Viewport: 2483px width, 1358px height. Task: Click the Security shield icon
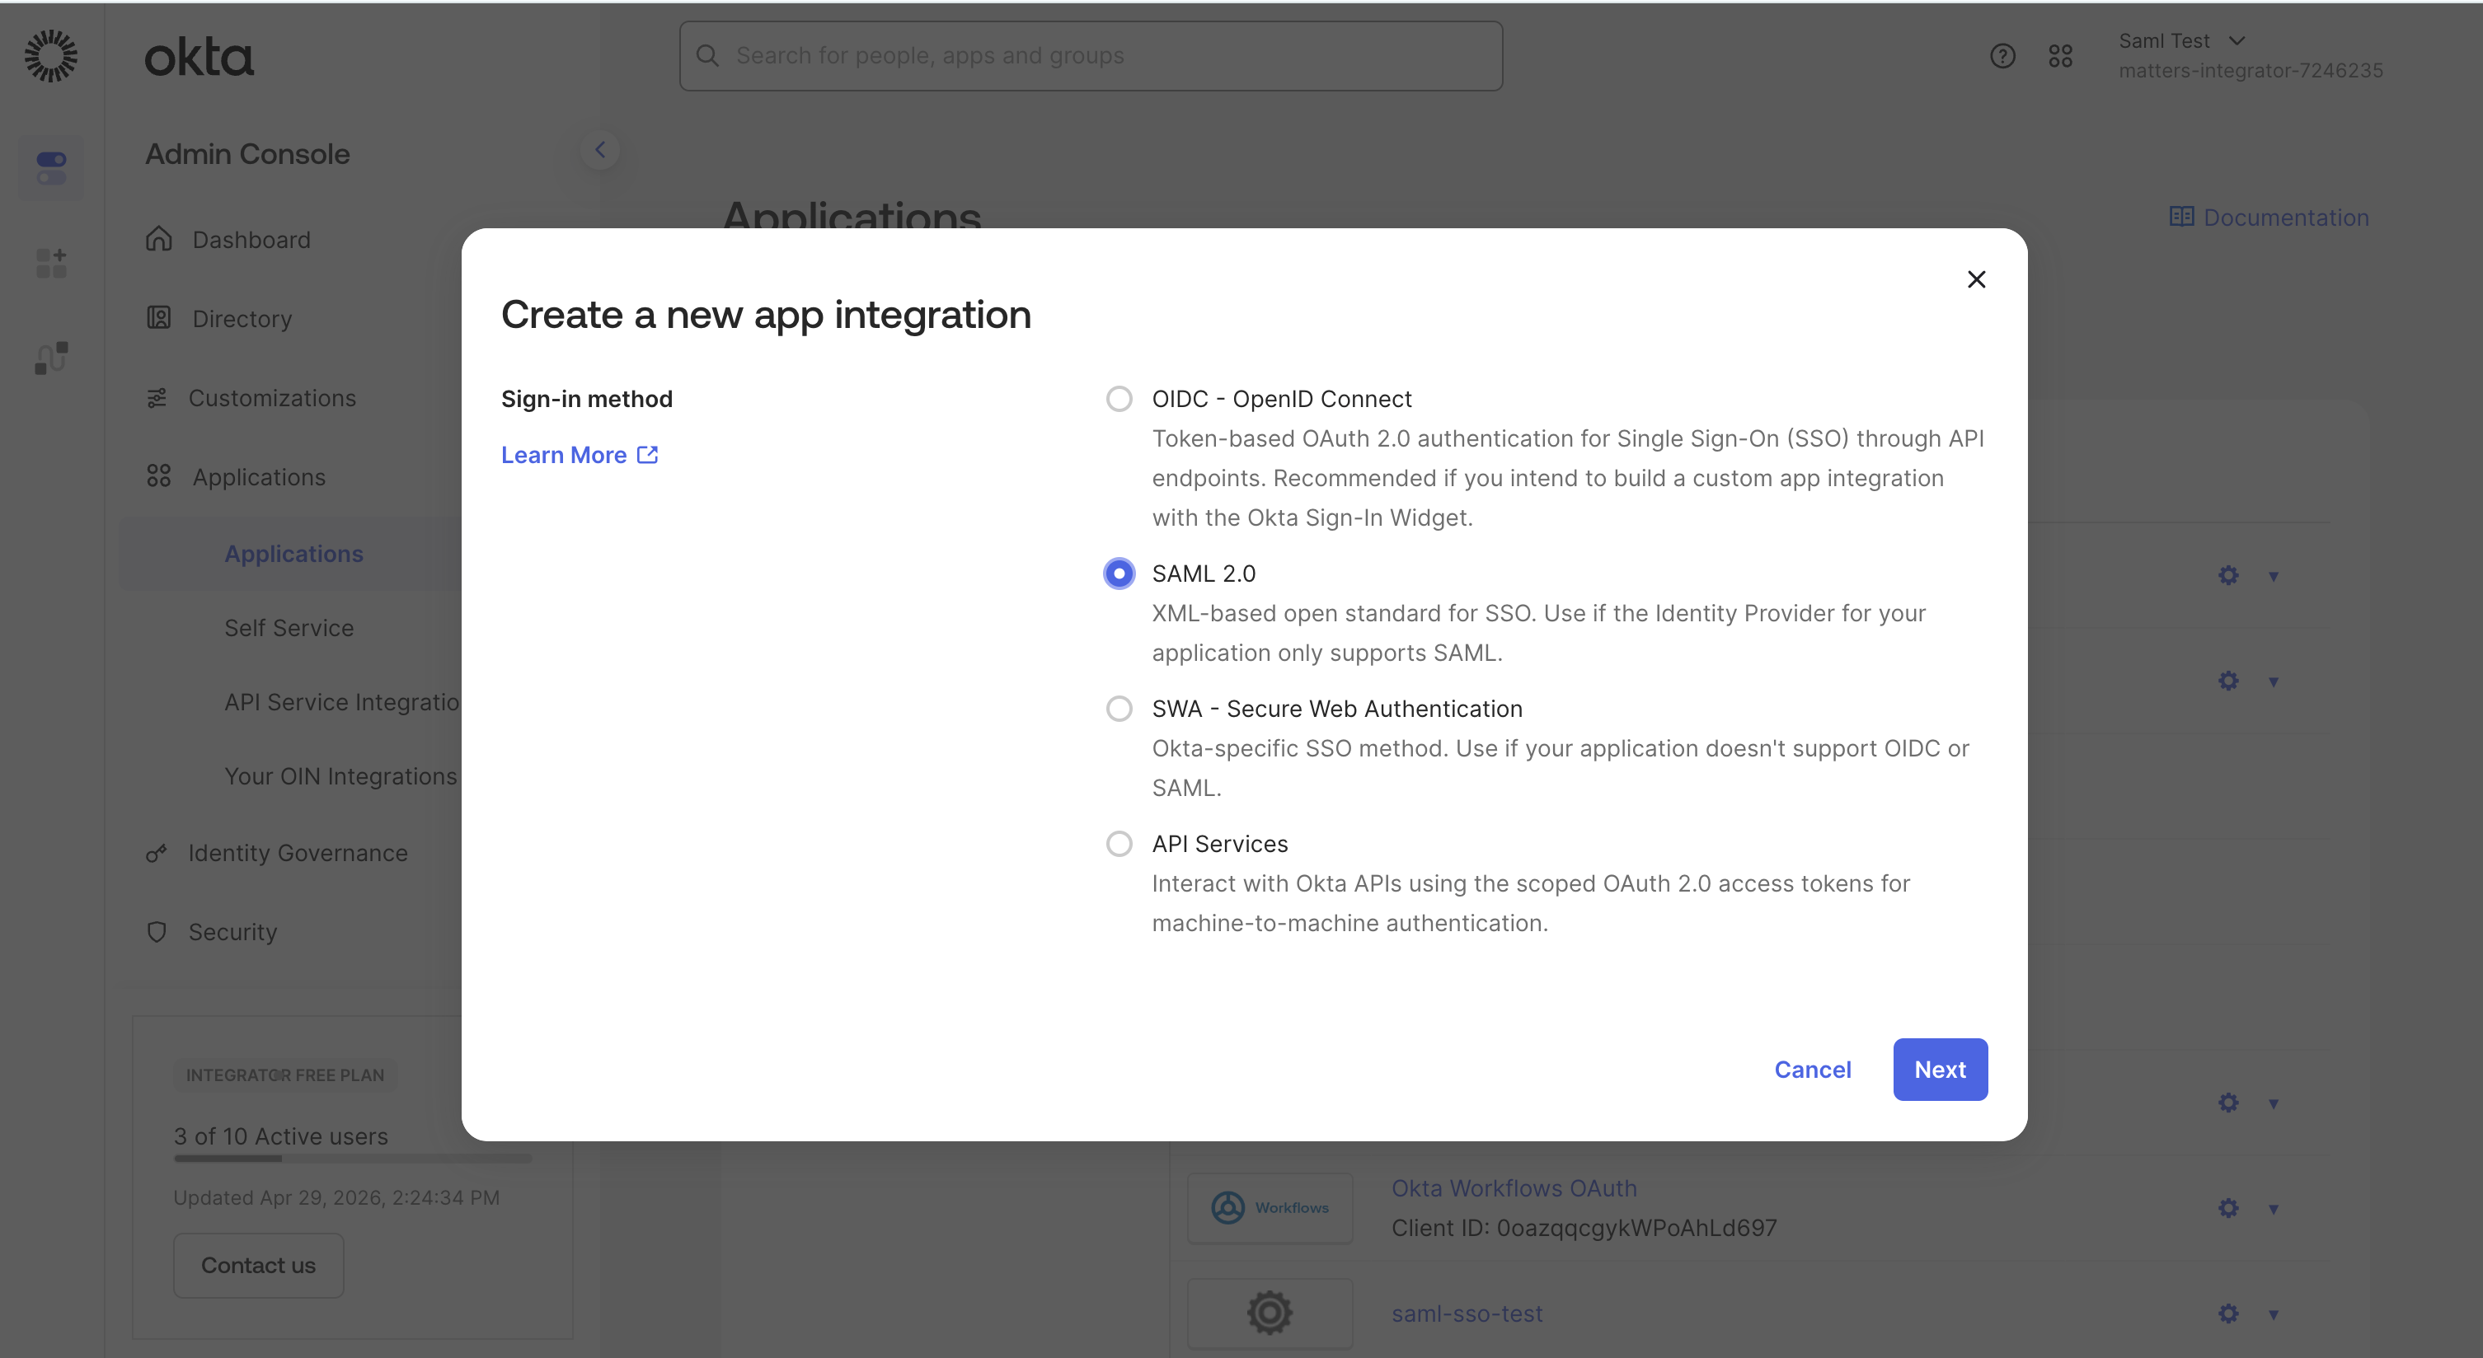pos(156,932)
